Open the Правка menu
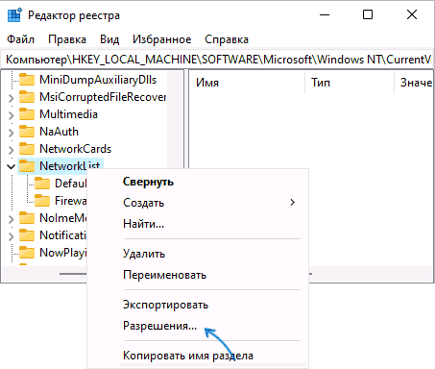Image resolution: width=435 pixels, height=369 pixels. (67, 39)
